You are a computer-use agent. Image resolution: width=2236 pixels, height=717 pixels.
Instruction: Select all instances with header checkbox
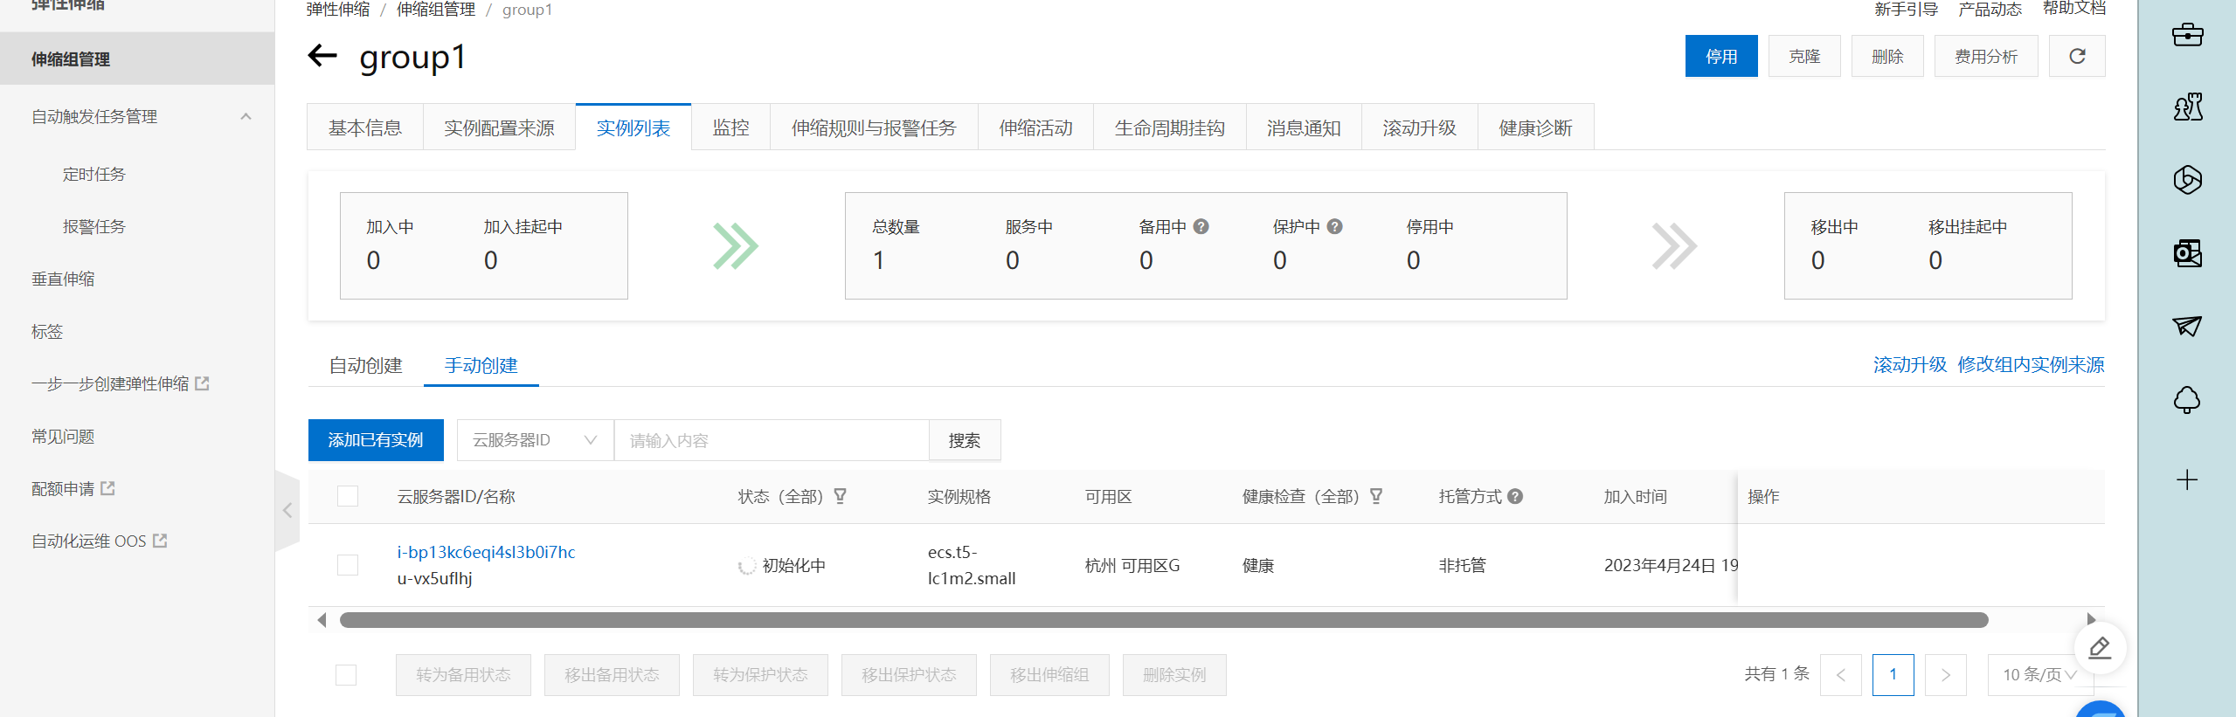(348, 496)
